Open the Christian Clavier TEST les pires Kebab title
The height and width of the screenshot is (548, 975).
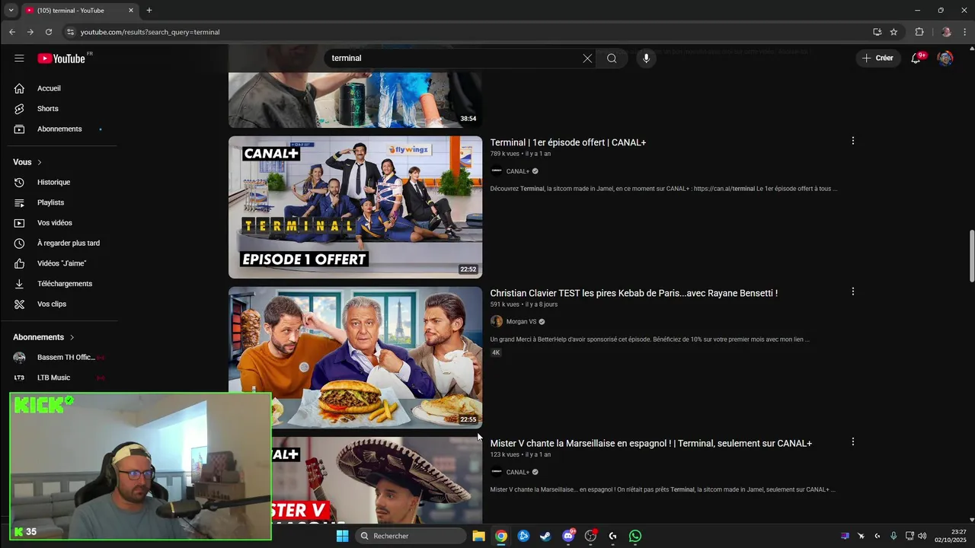(x=634, y=293)
